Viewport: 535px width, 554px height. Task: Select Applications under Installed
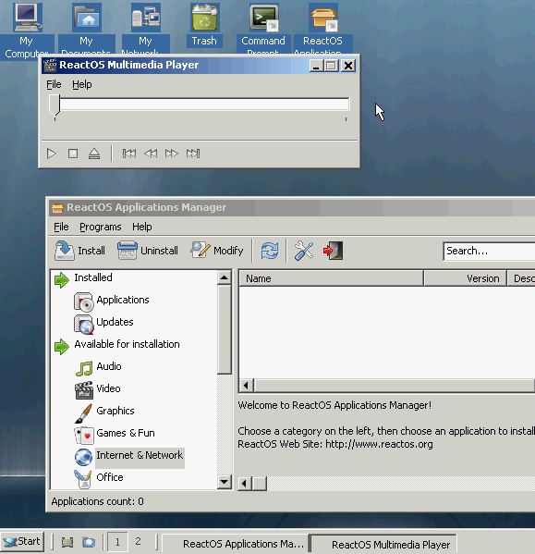tap(123, 300)
